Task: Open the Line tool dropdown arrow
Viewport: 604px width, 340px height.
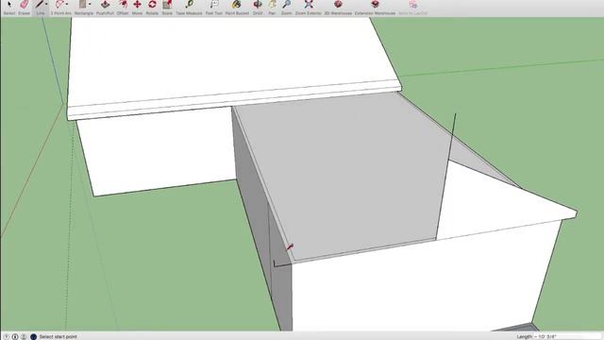Action: click(x=46, y=4)
